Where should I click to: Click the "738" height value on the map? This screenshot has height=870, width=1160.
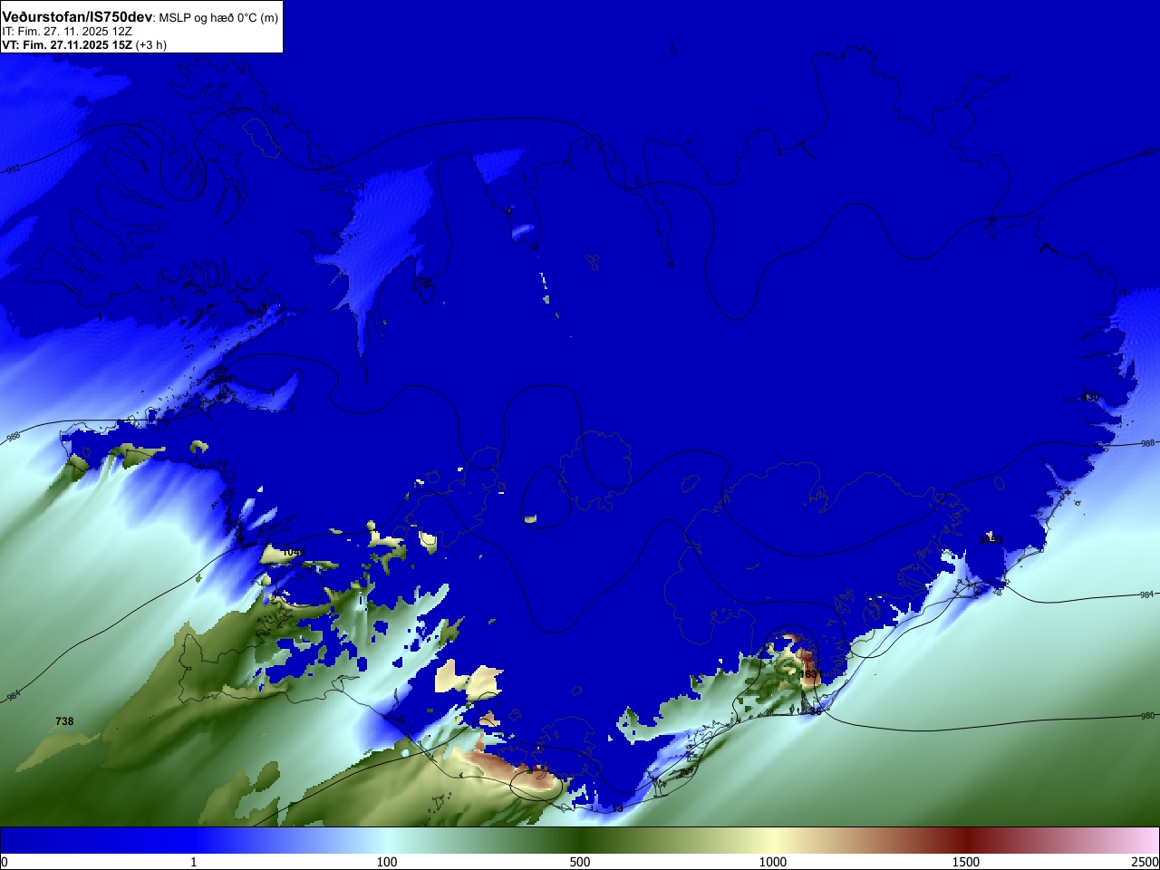click(64, 721)
